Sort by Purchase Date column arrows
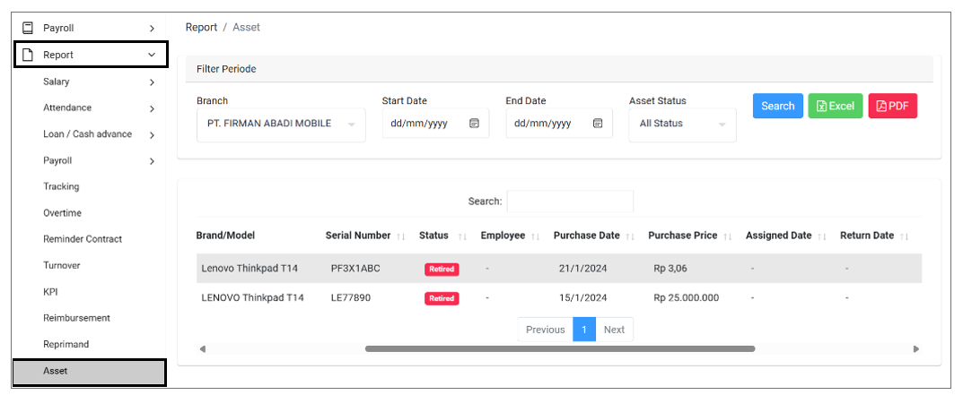The image size is (963, 395). pos(630,236)
